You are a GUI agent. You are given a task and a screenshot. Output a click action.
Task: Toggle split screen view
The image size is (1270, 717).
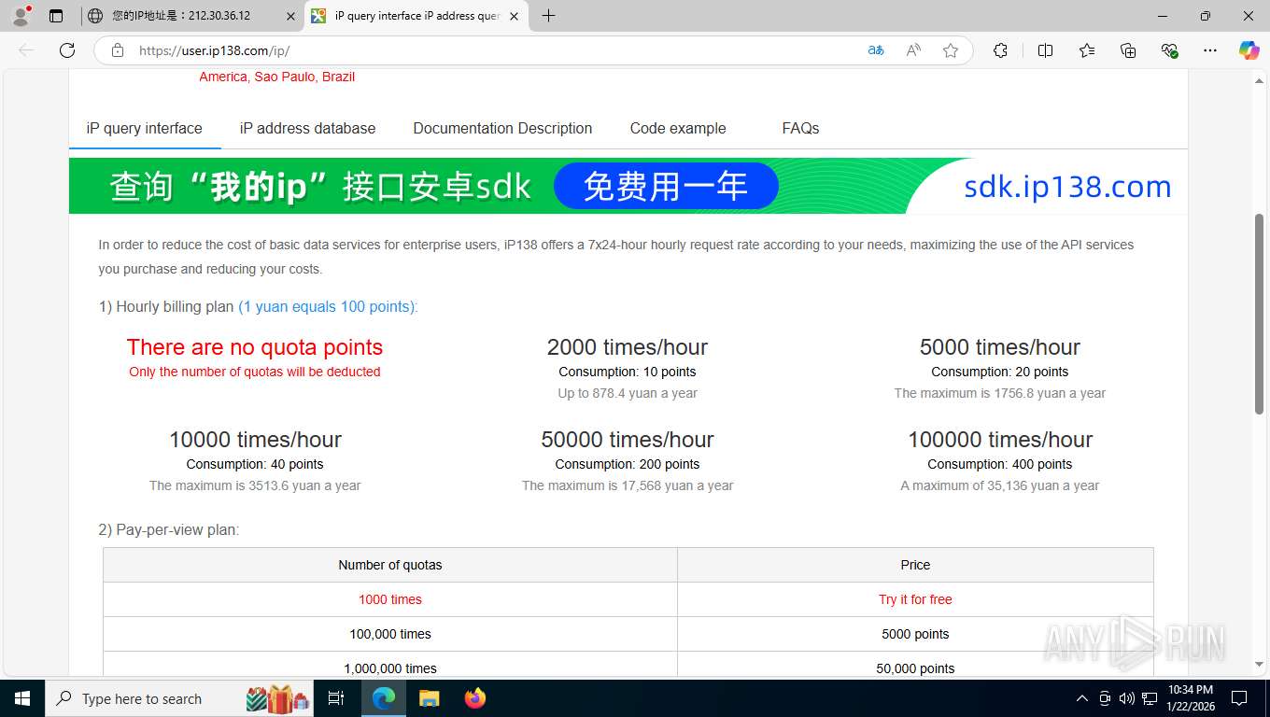(1045, 50)
